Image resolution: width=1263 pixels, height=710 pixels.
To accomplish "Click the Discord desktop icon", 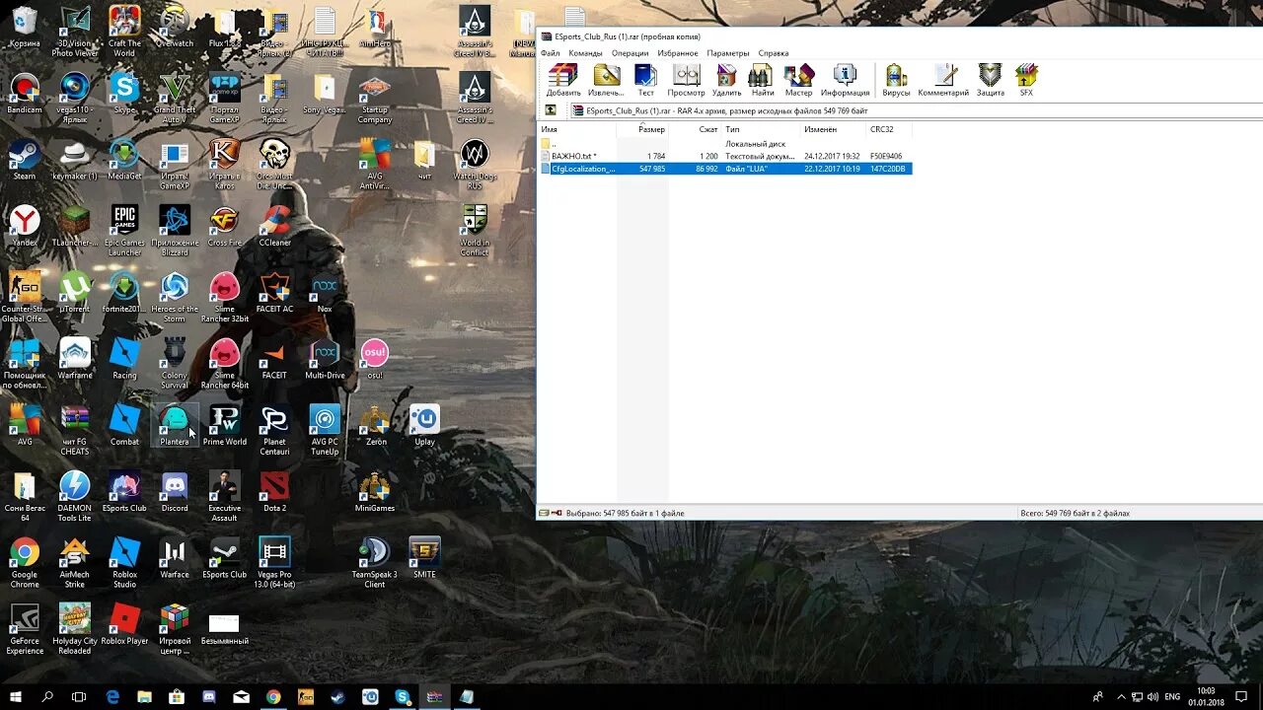I will (175, 492).
